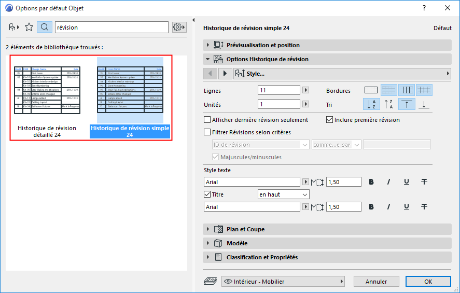
Task: Toggle italic for main text style
Action: (x=389, y=182)
